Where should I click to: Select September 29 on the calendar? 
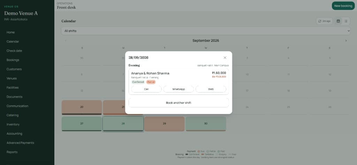[x=165, y=124]
